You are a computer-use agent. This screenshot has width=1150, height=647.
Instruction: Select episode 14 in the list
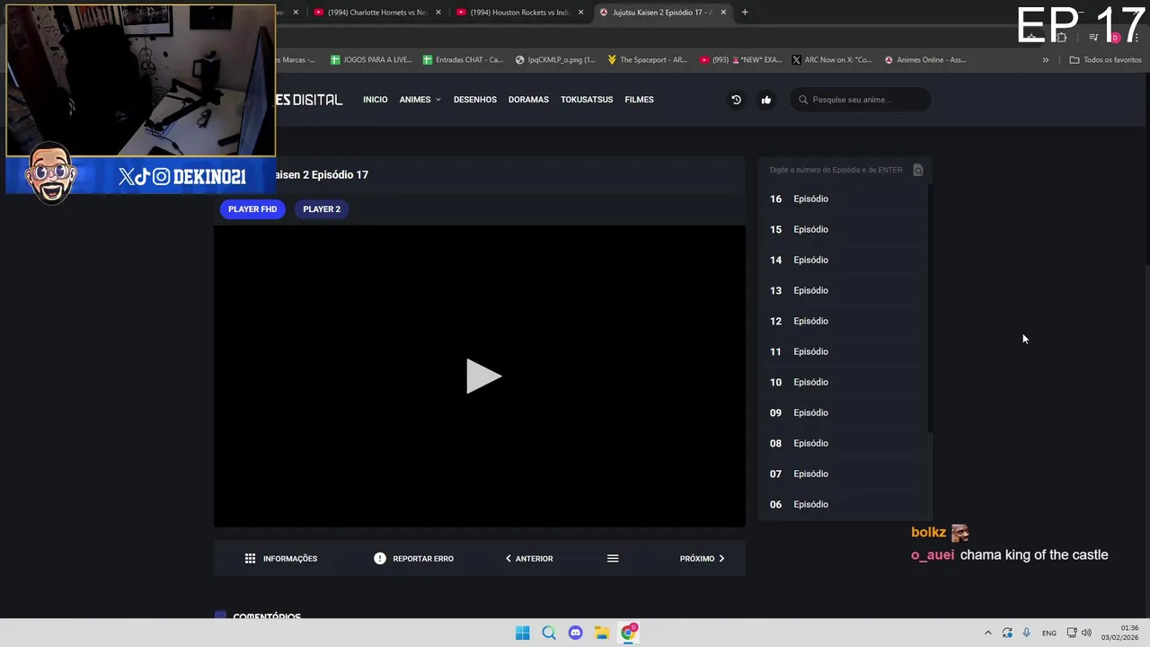point(842,260)
